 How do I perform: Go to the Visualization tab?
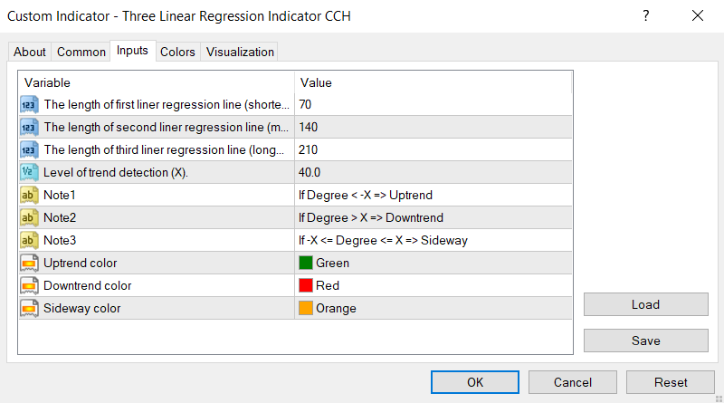[x=240, y=52]
